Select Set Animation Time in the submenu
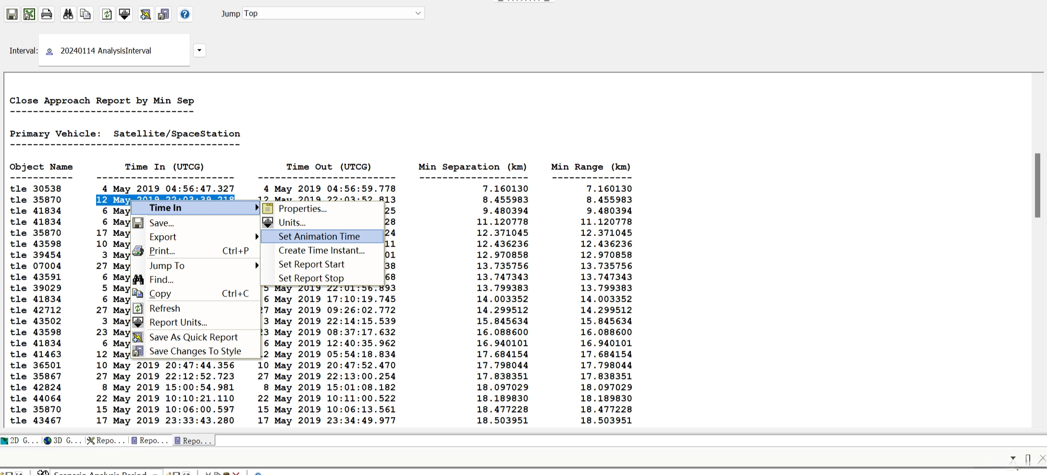This screenshot has height=475, width=1047. click(322, 237)
